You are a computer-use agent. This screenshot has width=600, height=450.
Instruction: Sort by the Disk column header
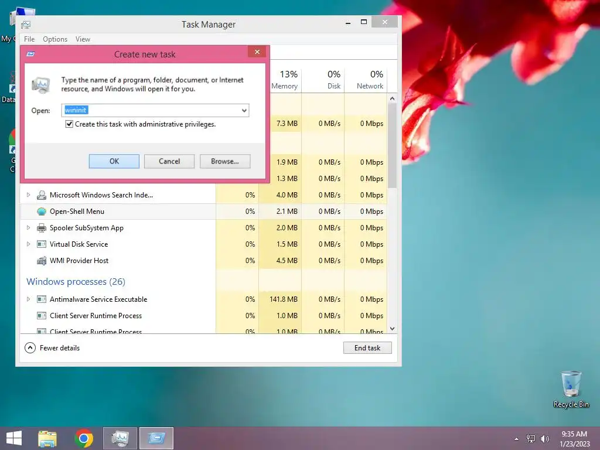coord(323,80)
